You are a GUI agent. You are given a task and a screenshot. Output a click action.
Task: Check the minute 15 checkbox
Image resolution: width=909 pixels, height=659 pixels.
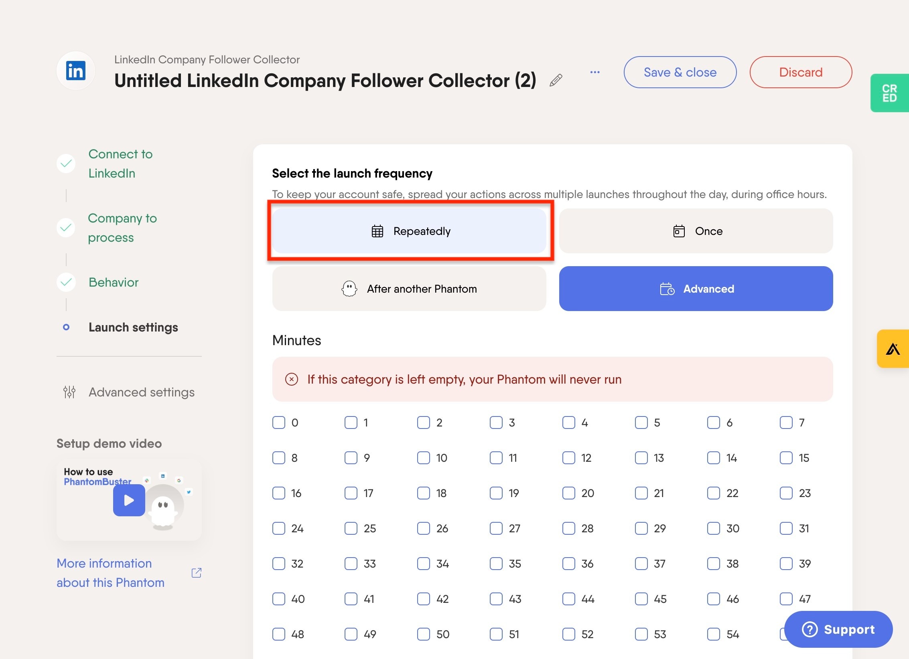pyautogui.click(x=786, y=458)
